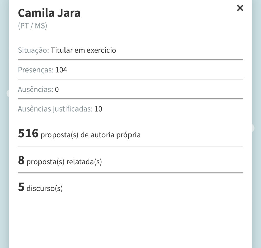Select the 104 presences value

point(61,70)
